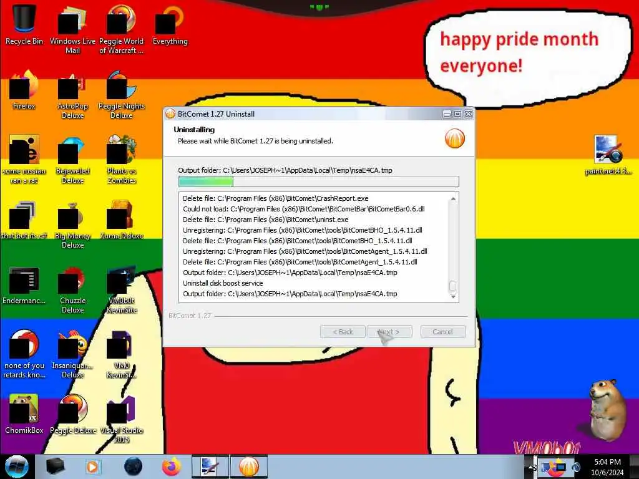Open the media player taskbar icon
This screenshot has height=479, width=639.
tap(93, 467)
